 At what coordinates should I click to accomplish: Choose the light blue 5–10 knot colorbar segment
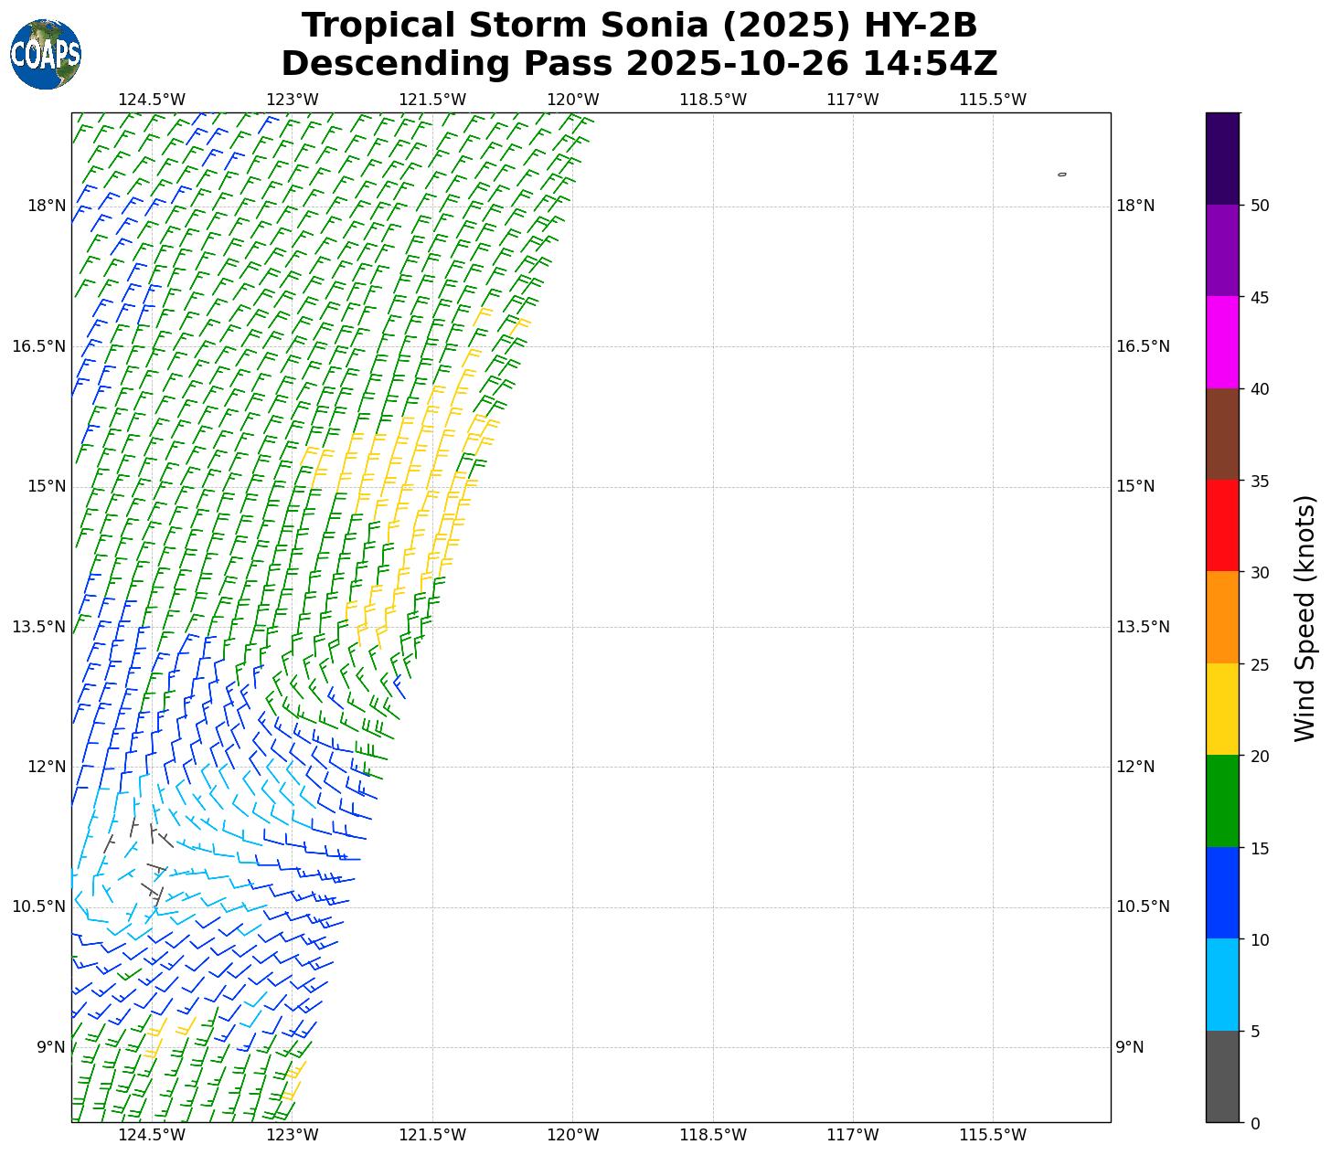1222,985
